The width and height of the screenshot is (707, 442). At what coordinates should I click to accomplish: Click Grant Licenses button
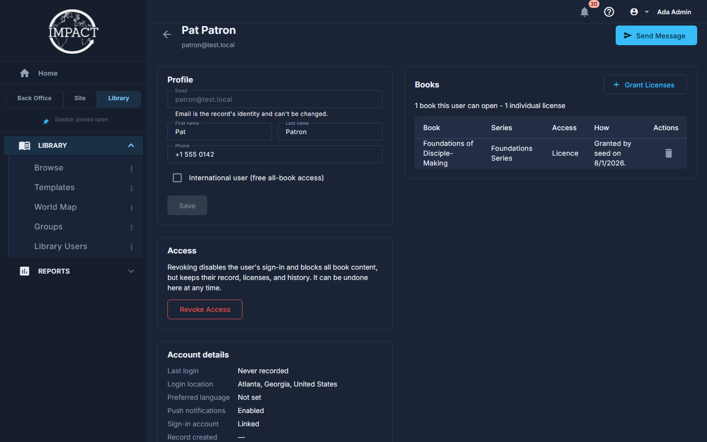point(645,84)
